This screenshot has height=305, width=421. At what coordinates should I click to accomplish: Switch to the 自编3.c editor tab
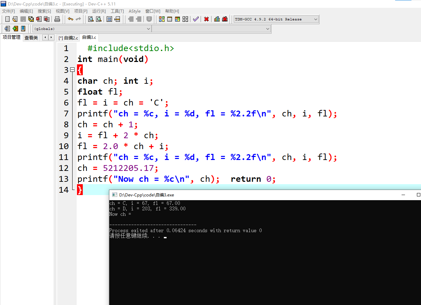coord(89,37)
